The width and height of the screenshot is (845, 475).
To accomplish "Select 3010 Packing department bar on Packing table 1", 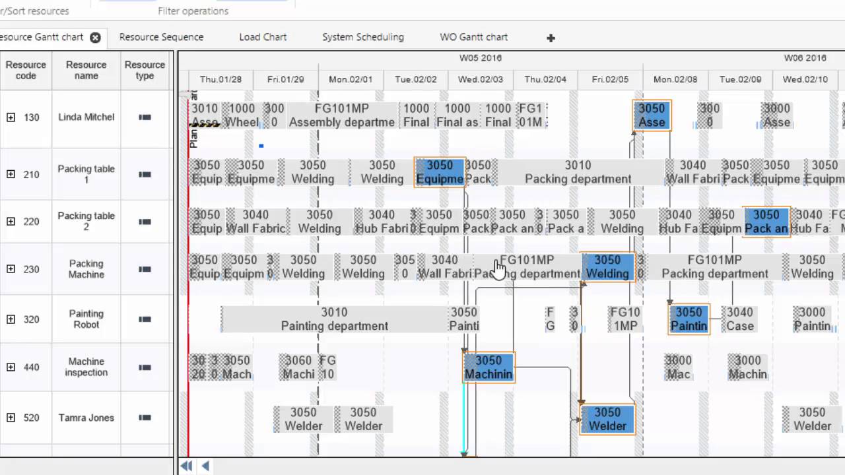I will pos(578,172).
